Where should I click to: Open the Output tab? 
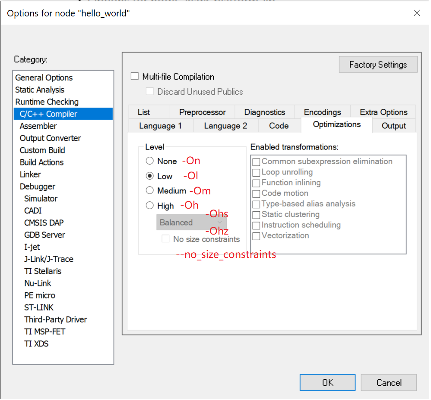pos(393,126)
